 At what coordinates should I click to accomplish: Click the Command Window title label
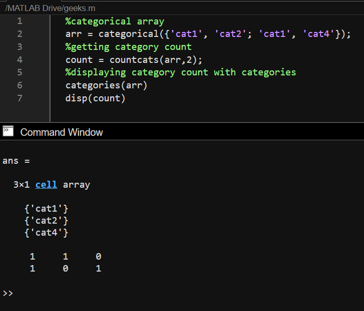62,132
